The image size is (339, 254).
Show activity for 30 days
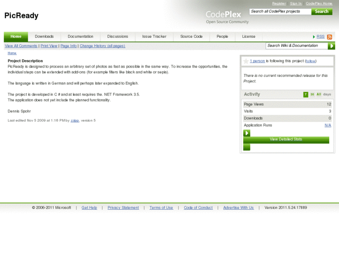pyautogui.click(x=312, y=95)
